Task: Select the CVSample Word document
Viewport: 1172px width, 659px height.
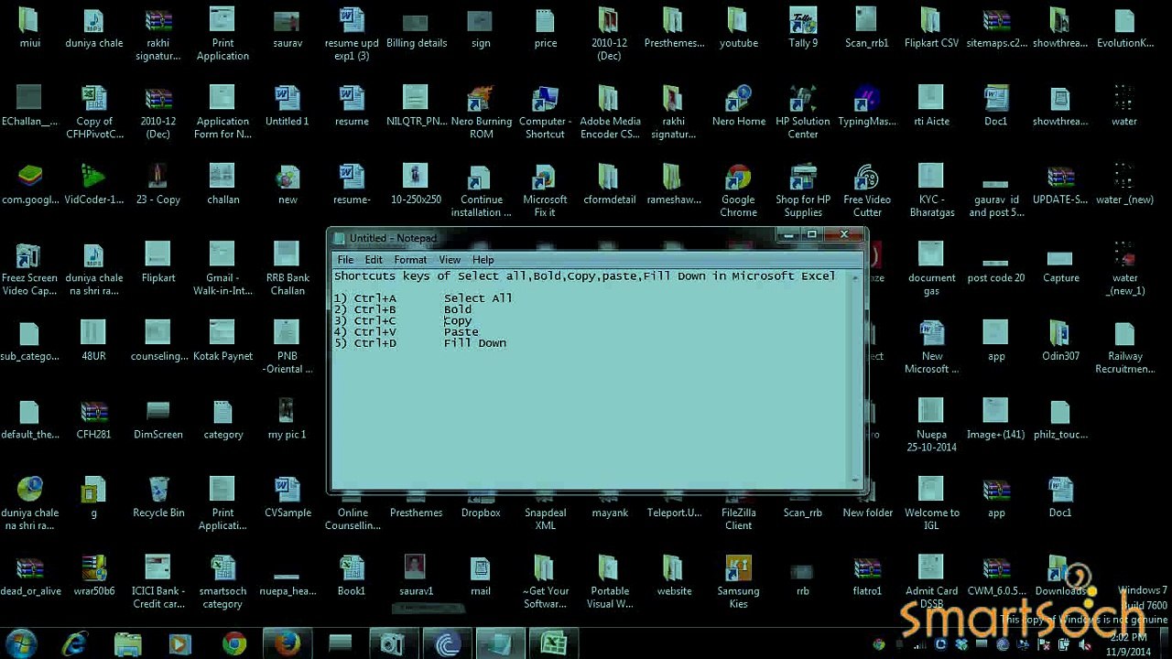Action: [288, 497]
